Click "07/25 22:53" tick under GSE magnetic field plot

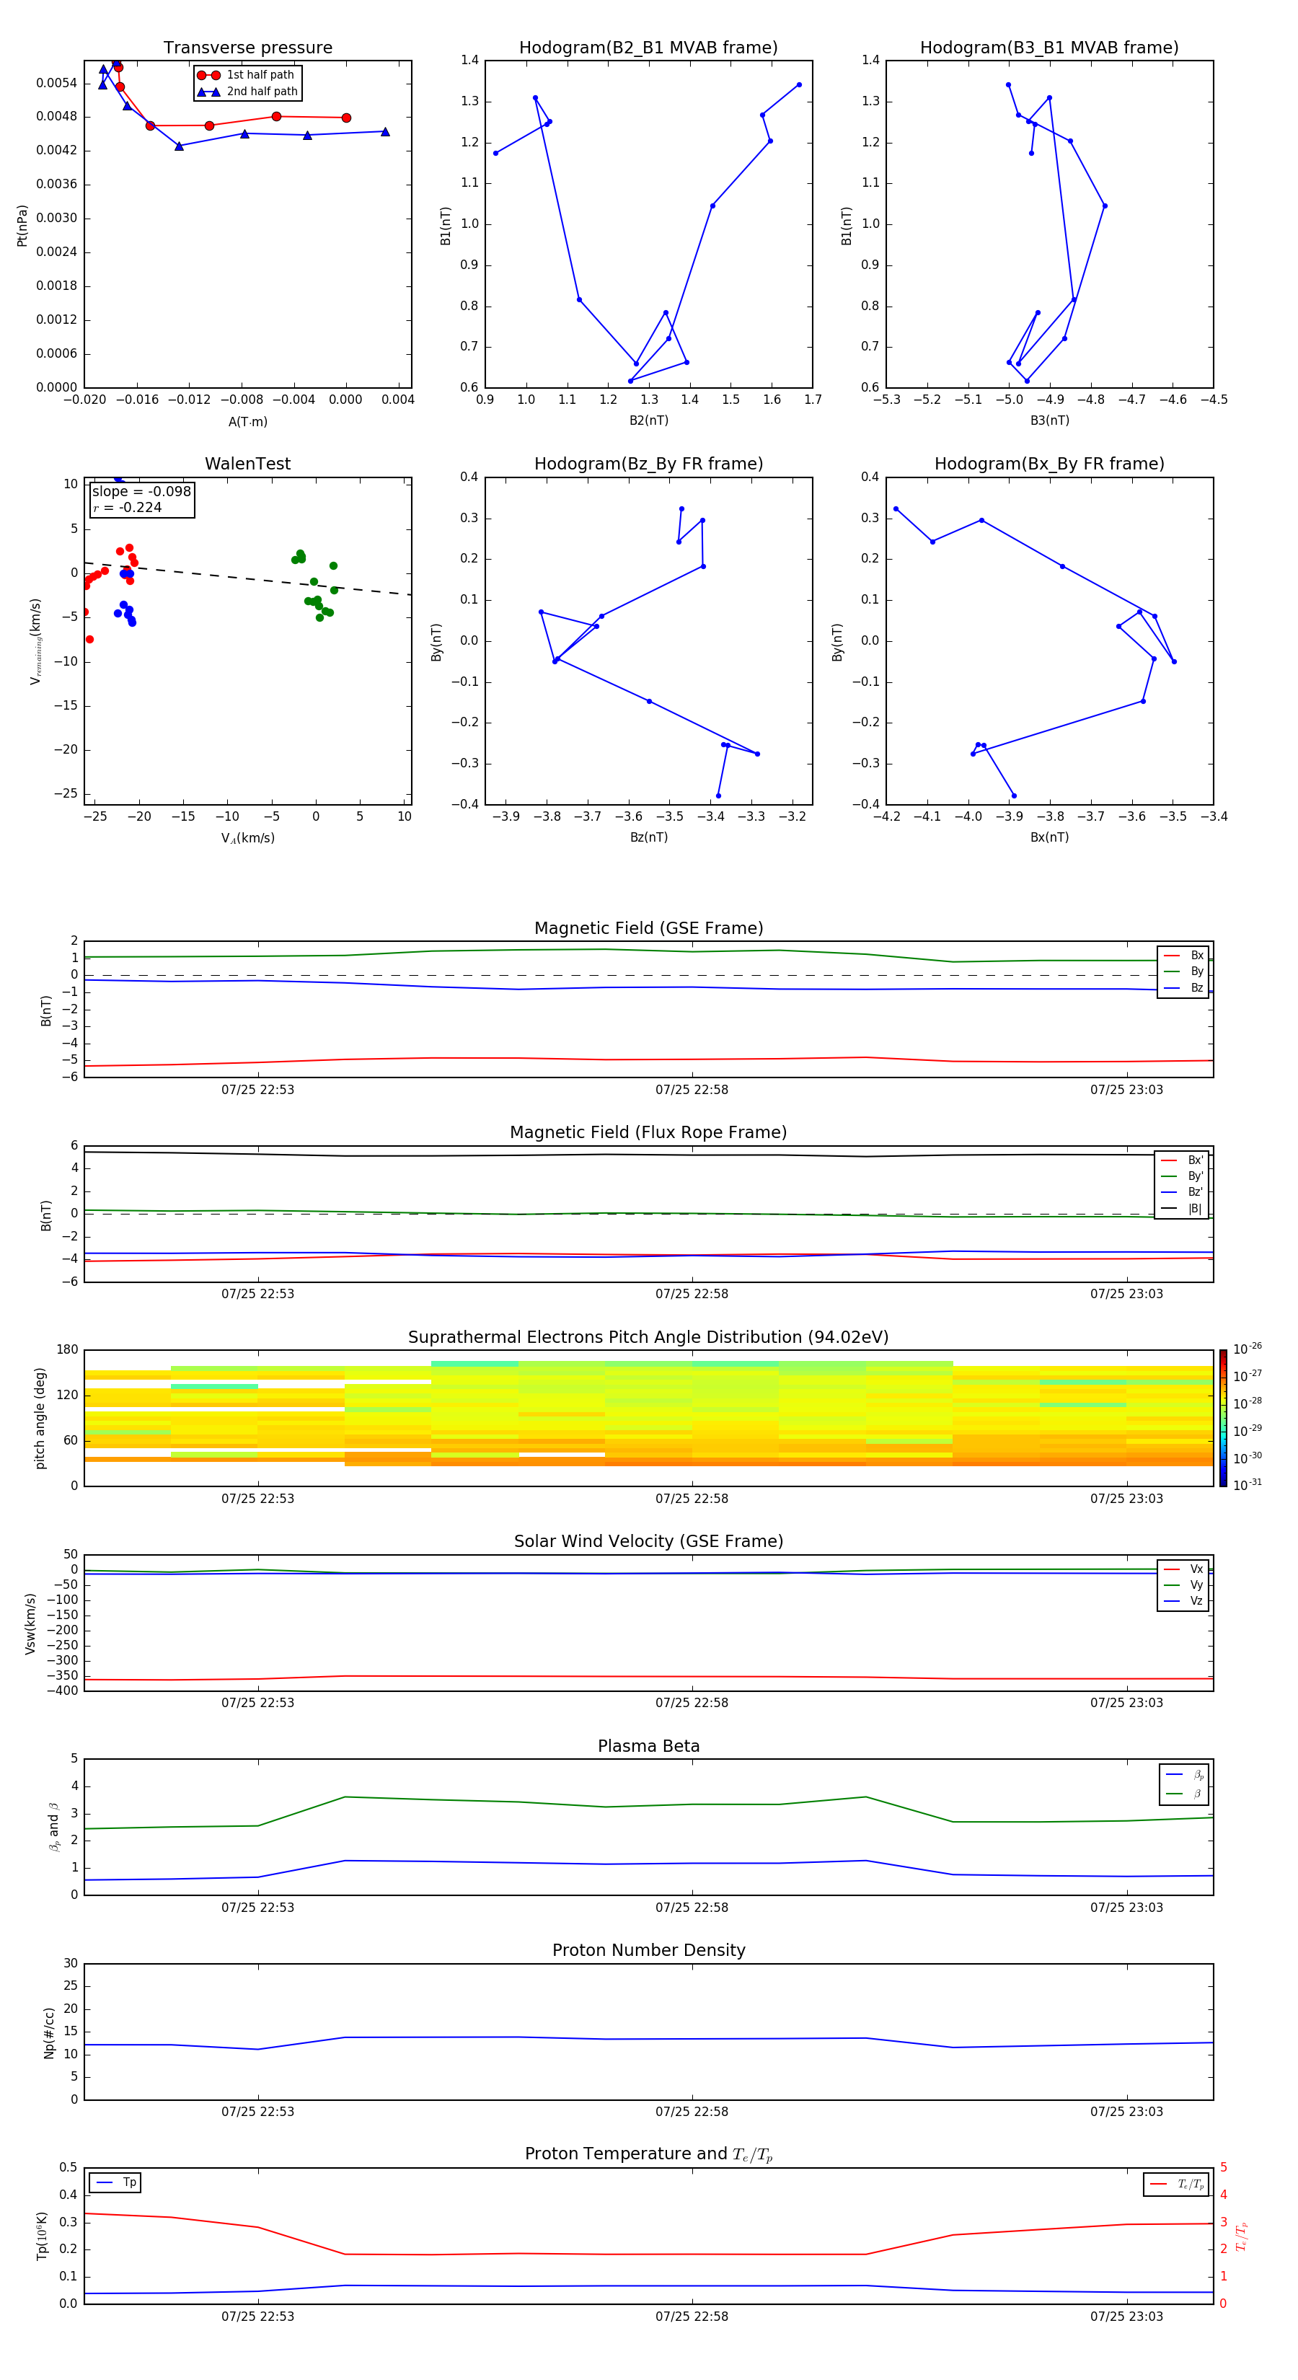[257, 1090]
